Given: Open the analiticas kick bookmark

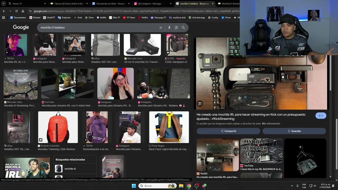Looking at the screenshot, I should tap(177, 18).
